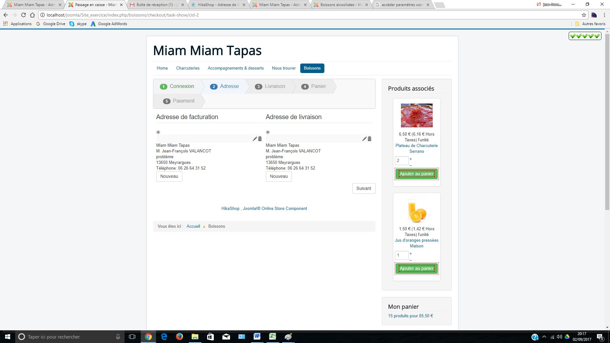Edit the delivery address with pencil icon

coord(364,139)
